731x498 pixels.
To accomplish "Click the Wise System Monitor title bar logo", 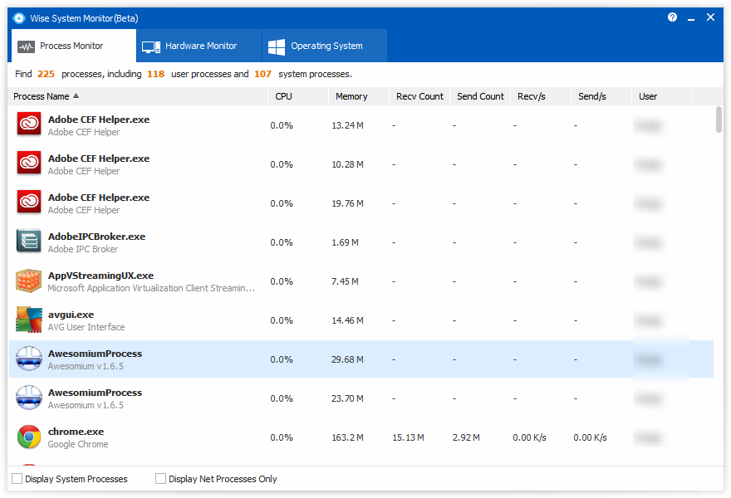I will coord(18,17).
